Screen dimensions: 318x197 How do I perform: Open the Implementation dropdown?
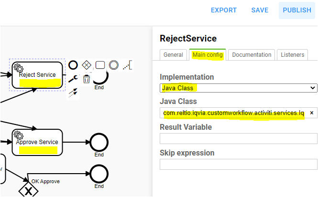[238, 88]
